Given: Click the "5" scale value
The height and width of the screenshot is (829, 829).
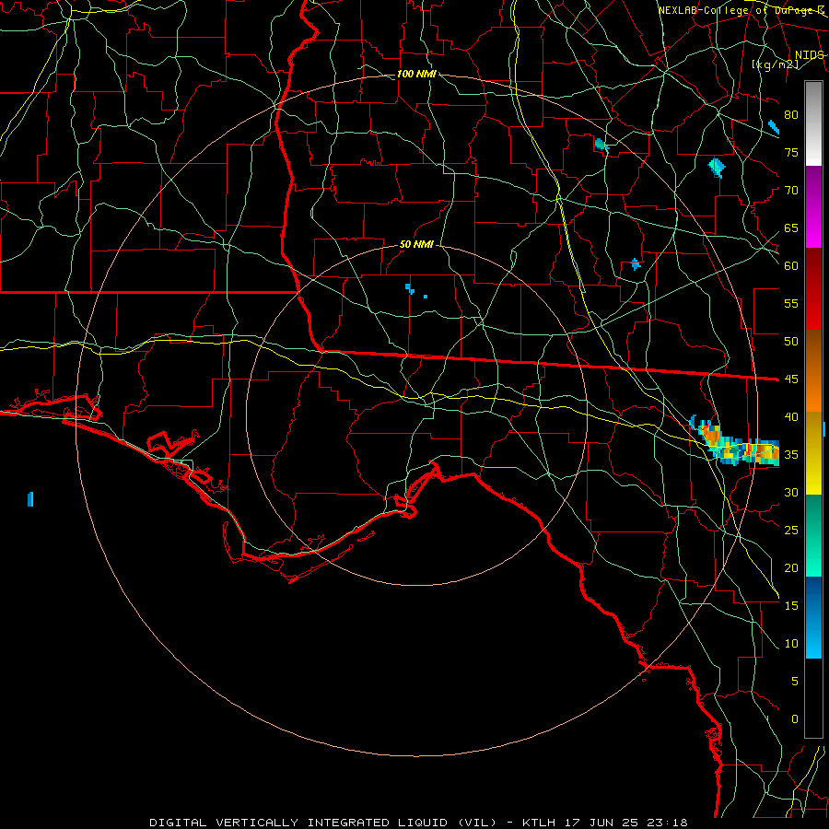Looking at the screenshot, I should point(795,682).
